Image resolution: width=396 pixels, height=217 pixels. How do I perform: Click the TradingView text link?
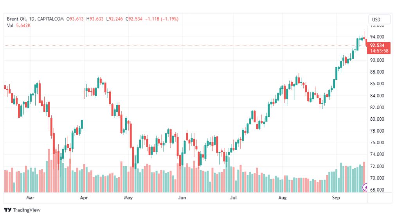point(27,210)
